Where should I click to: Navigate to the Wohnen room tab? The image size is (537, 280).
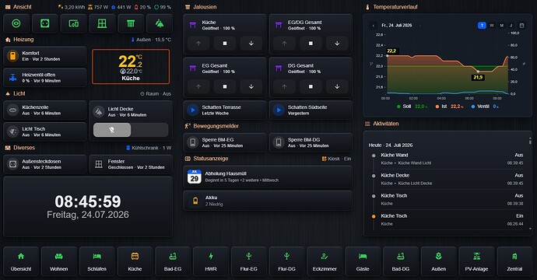[x=59, y=261]
